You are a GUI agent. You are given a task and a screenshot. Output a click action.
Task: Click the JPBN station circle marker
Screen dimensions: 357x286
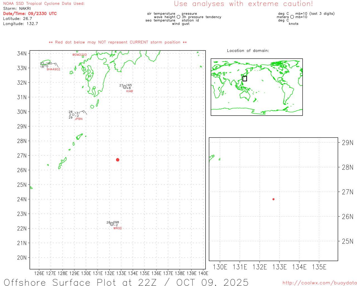[x=73, y=115]
